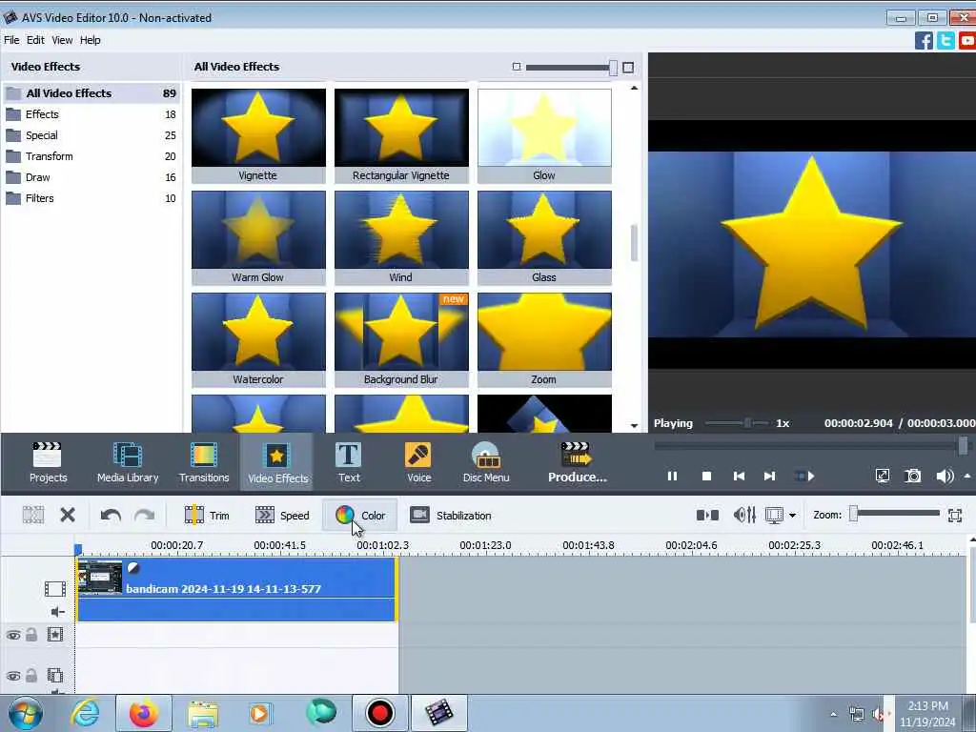Screen dimensions: 976x732
Task: Adjust the thumbnail size slider
Action: click(x=613, y=68)
